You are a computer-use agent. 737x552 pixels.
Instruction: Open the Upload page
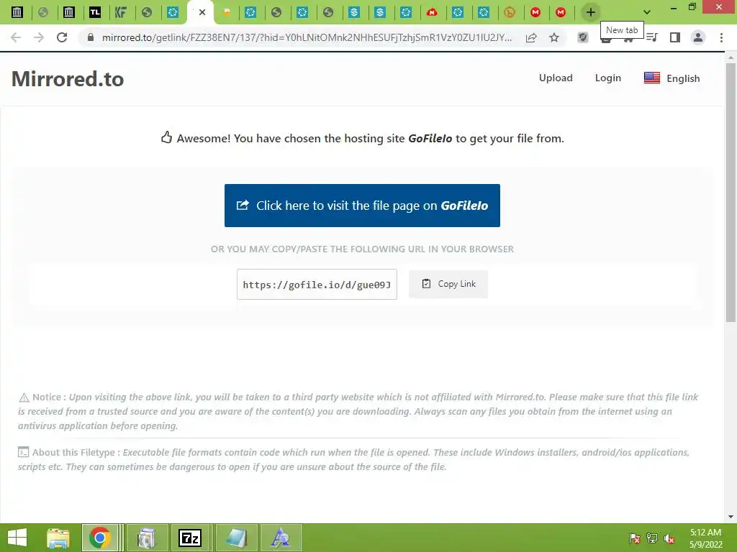(x=556, y=78)
